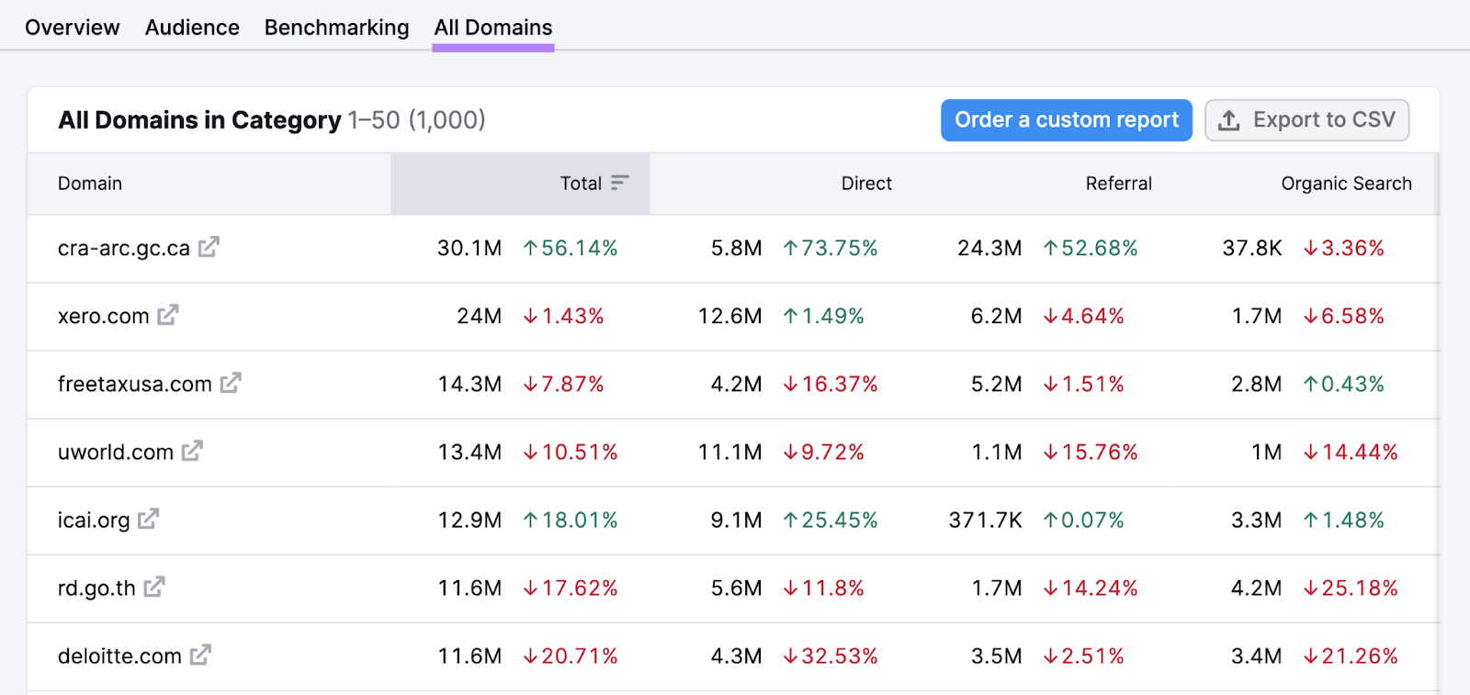
Task: Click xero.com total 24M
Action: pos(480,316)
